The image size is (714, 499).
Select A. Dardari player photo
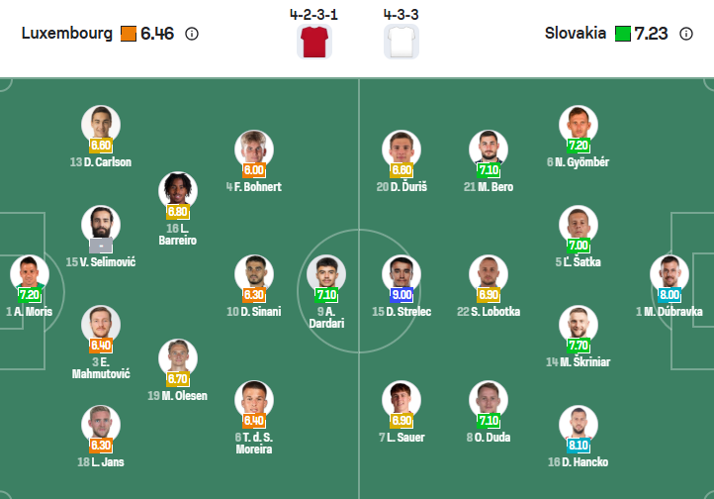point(325,273)
